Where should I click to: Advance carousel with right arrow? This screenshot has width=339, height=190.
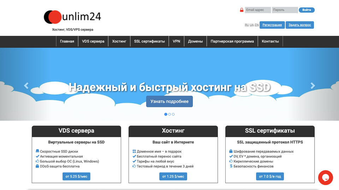(x=313, y=85)
